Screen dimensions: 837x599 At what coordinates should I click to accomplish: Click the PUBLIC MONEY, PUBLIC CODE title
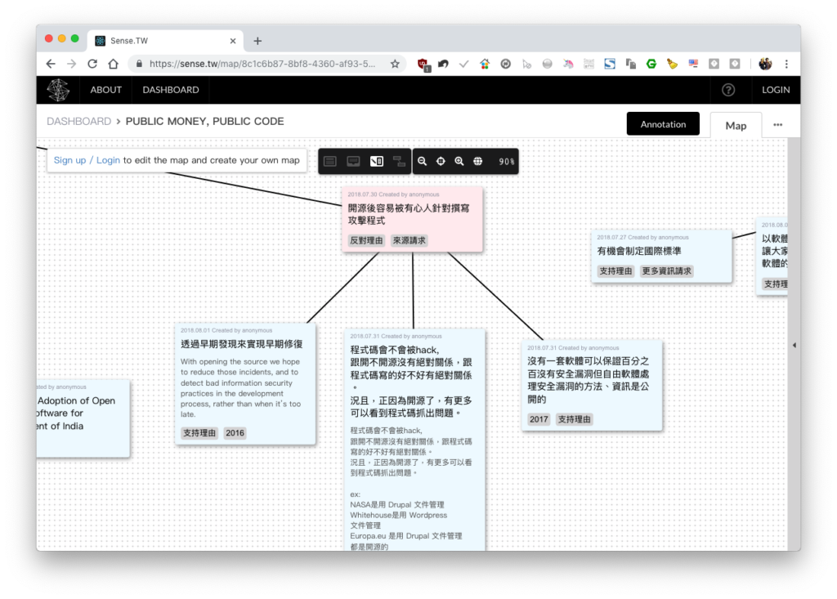pyautogui.click(x=204, y=121)
